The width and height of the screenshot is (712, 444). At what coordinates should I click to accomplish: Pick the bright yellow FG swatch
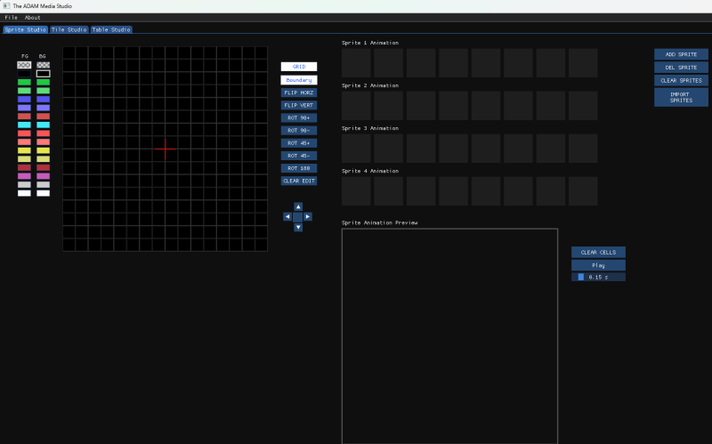(24, 150)
